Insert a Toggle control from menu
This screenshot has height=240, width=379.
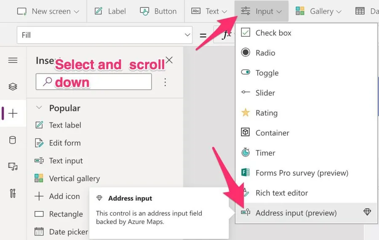267,73
